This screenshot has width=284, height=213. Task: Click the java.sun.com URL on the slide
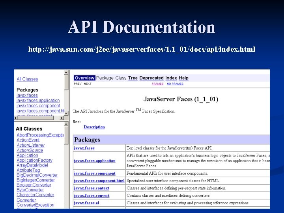(142, 49)
